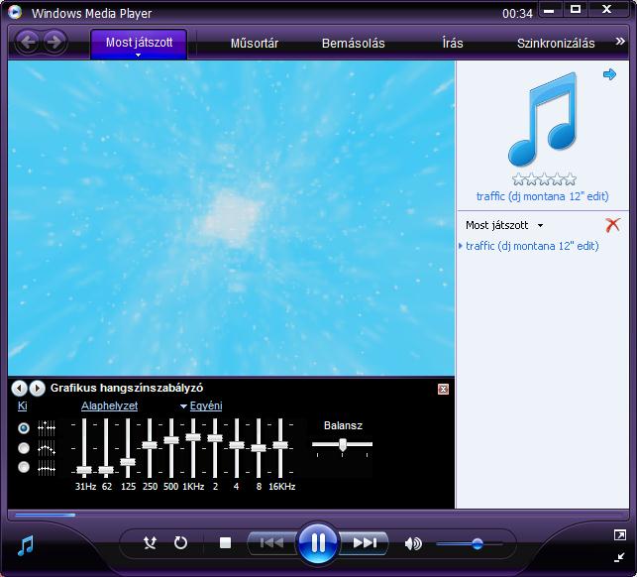Screen dimensions: 637x577
Task: Toggle shuffle playback
Action: click(150, 542)
